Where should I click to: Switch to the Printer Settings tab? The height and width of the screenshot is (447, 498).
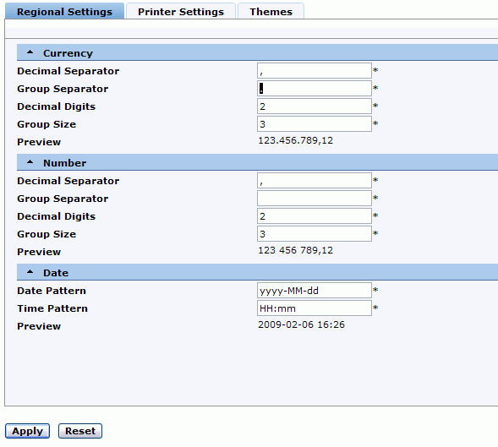click(x=181, y=12)
